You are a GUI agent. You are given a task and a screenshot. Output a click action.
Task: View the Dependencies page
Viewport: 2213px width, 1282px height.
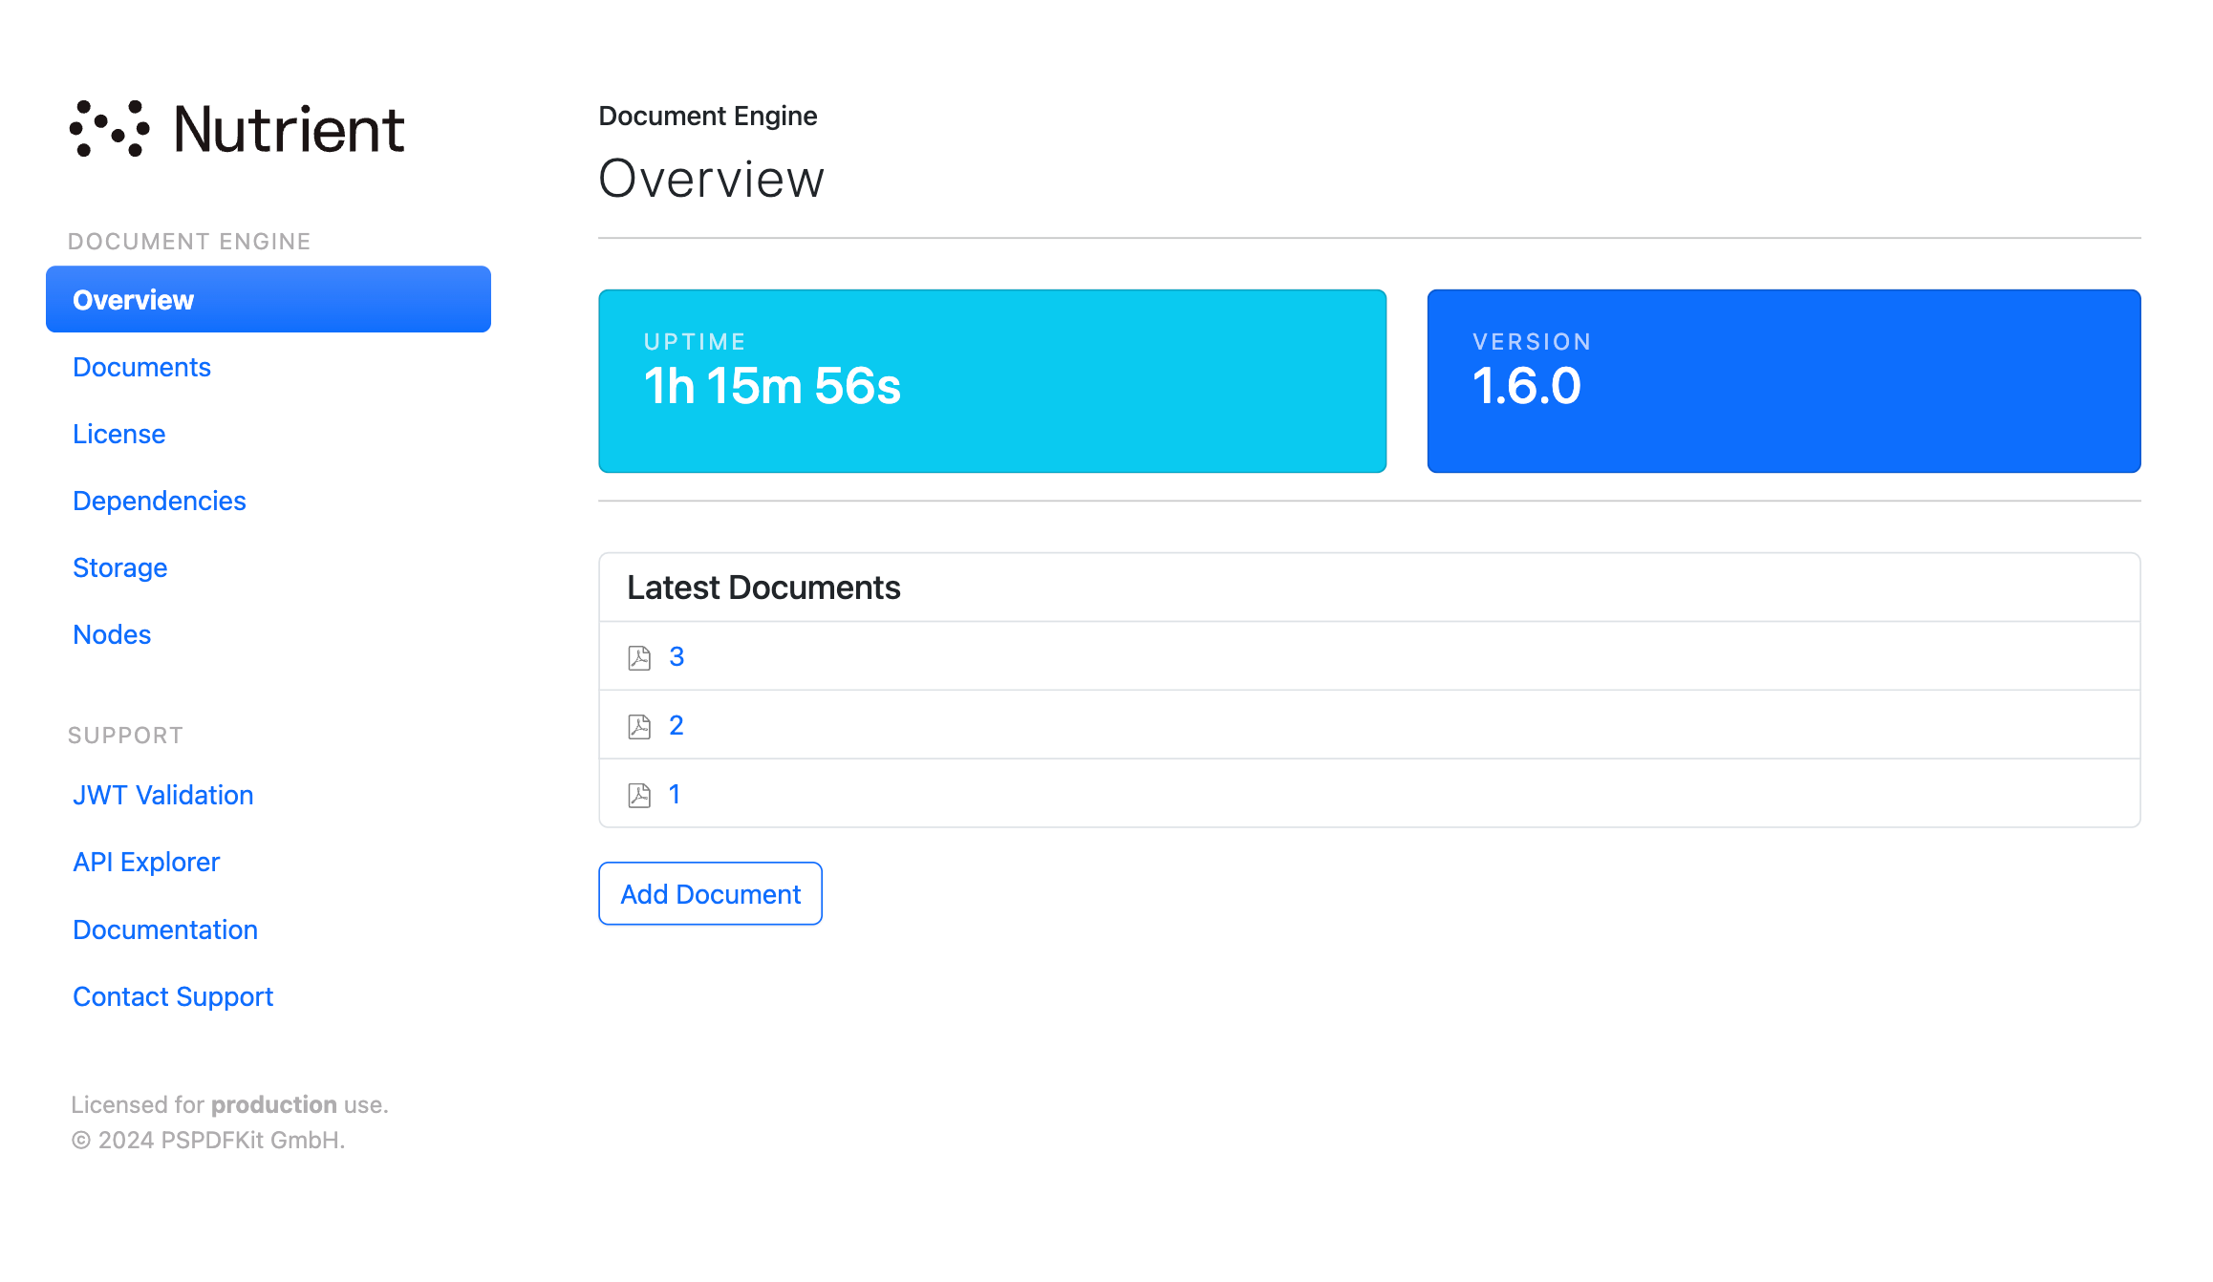(x=159, y=501)
